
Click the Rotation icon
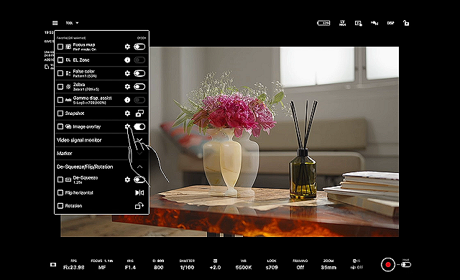coord(139,206)
